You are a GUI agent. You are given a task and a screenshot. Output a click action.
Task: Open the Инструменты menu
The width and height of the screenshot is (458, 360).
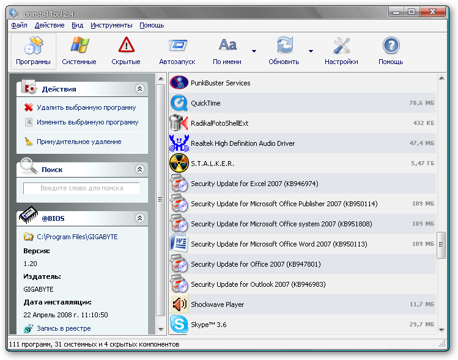(x=111, y=25)
